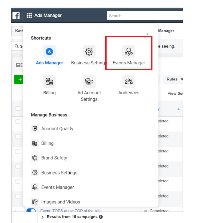This screenshot has width=204, height=223.
Task: Click the Manage Business heading text
Action: coord(49,115)
